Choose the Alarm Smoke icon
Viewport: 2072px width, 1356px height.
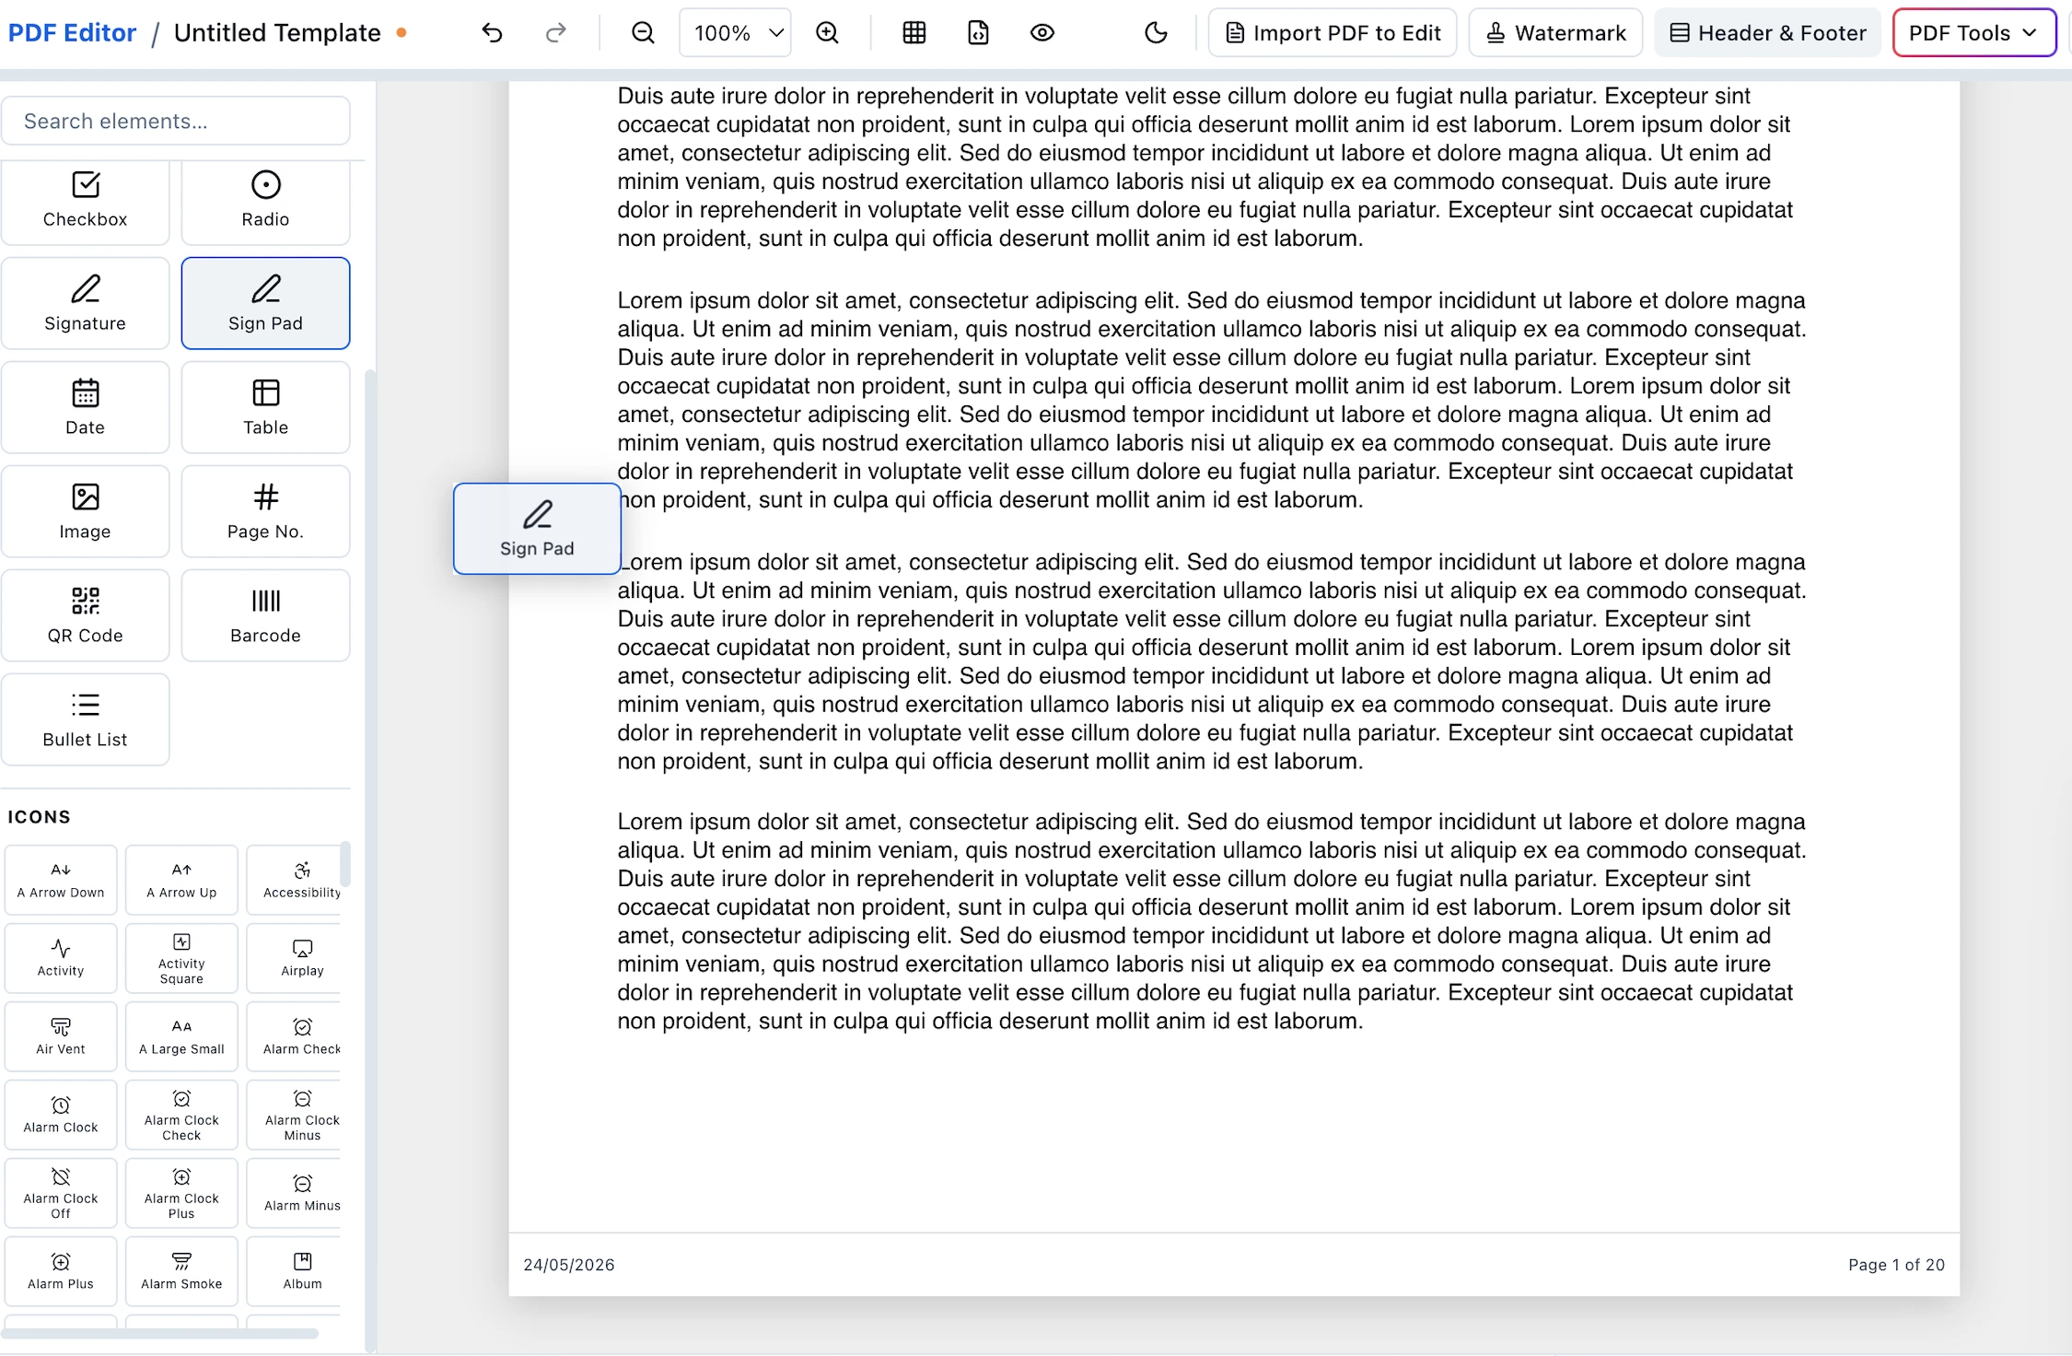tap(181, 1271)
